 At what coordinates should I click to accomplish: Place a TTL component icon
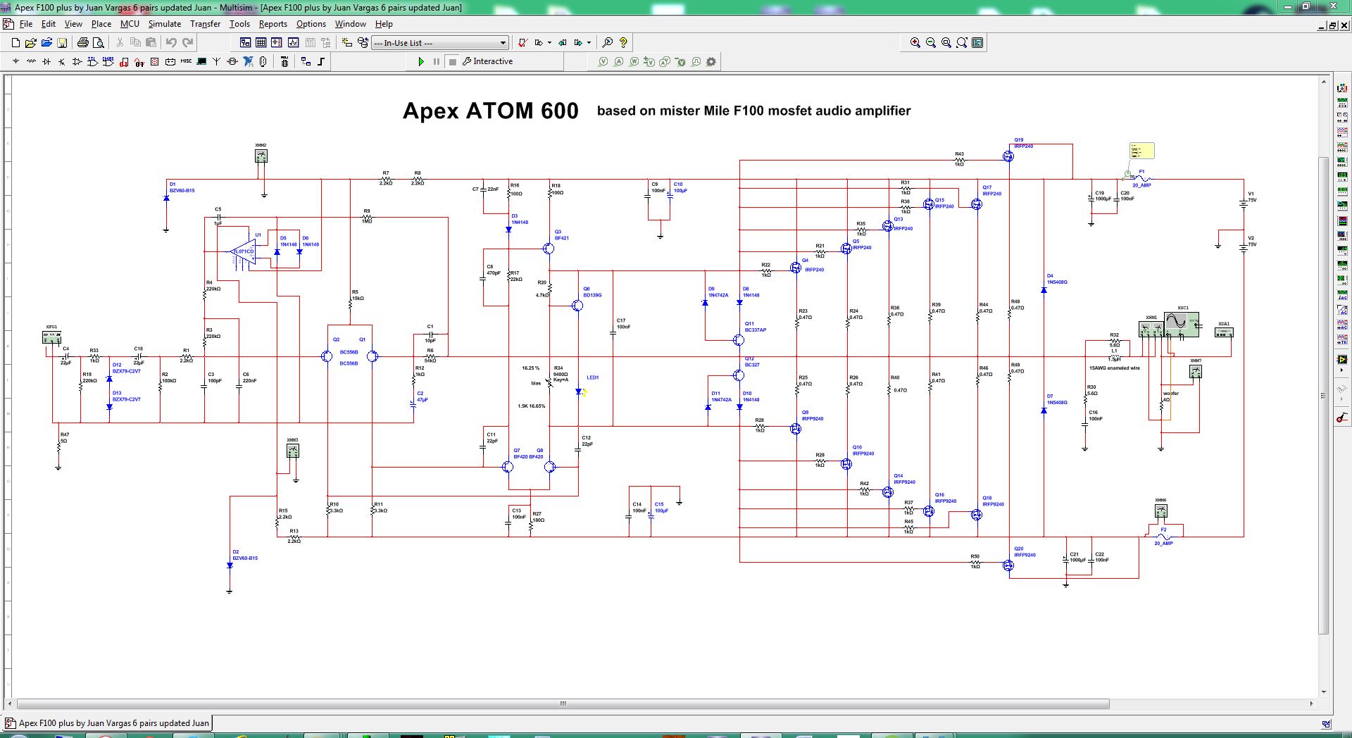pyautogui.click(x=92, y=61)
